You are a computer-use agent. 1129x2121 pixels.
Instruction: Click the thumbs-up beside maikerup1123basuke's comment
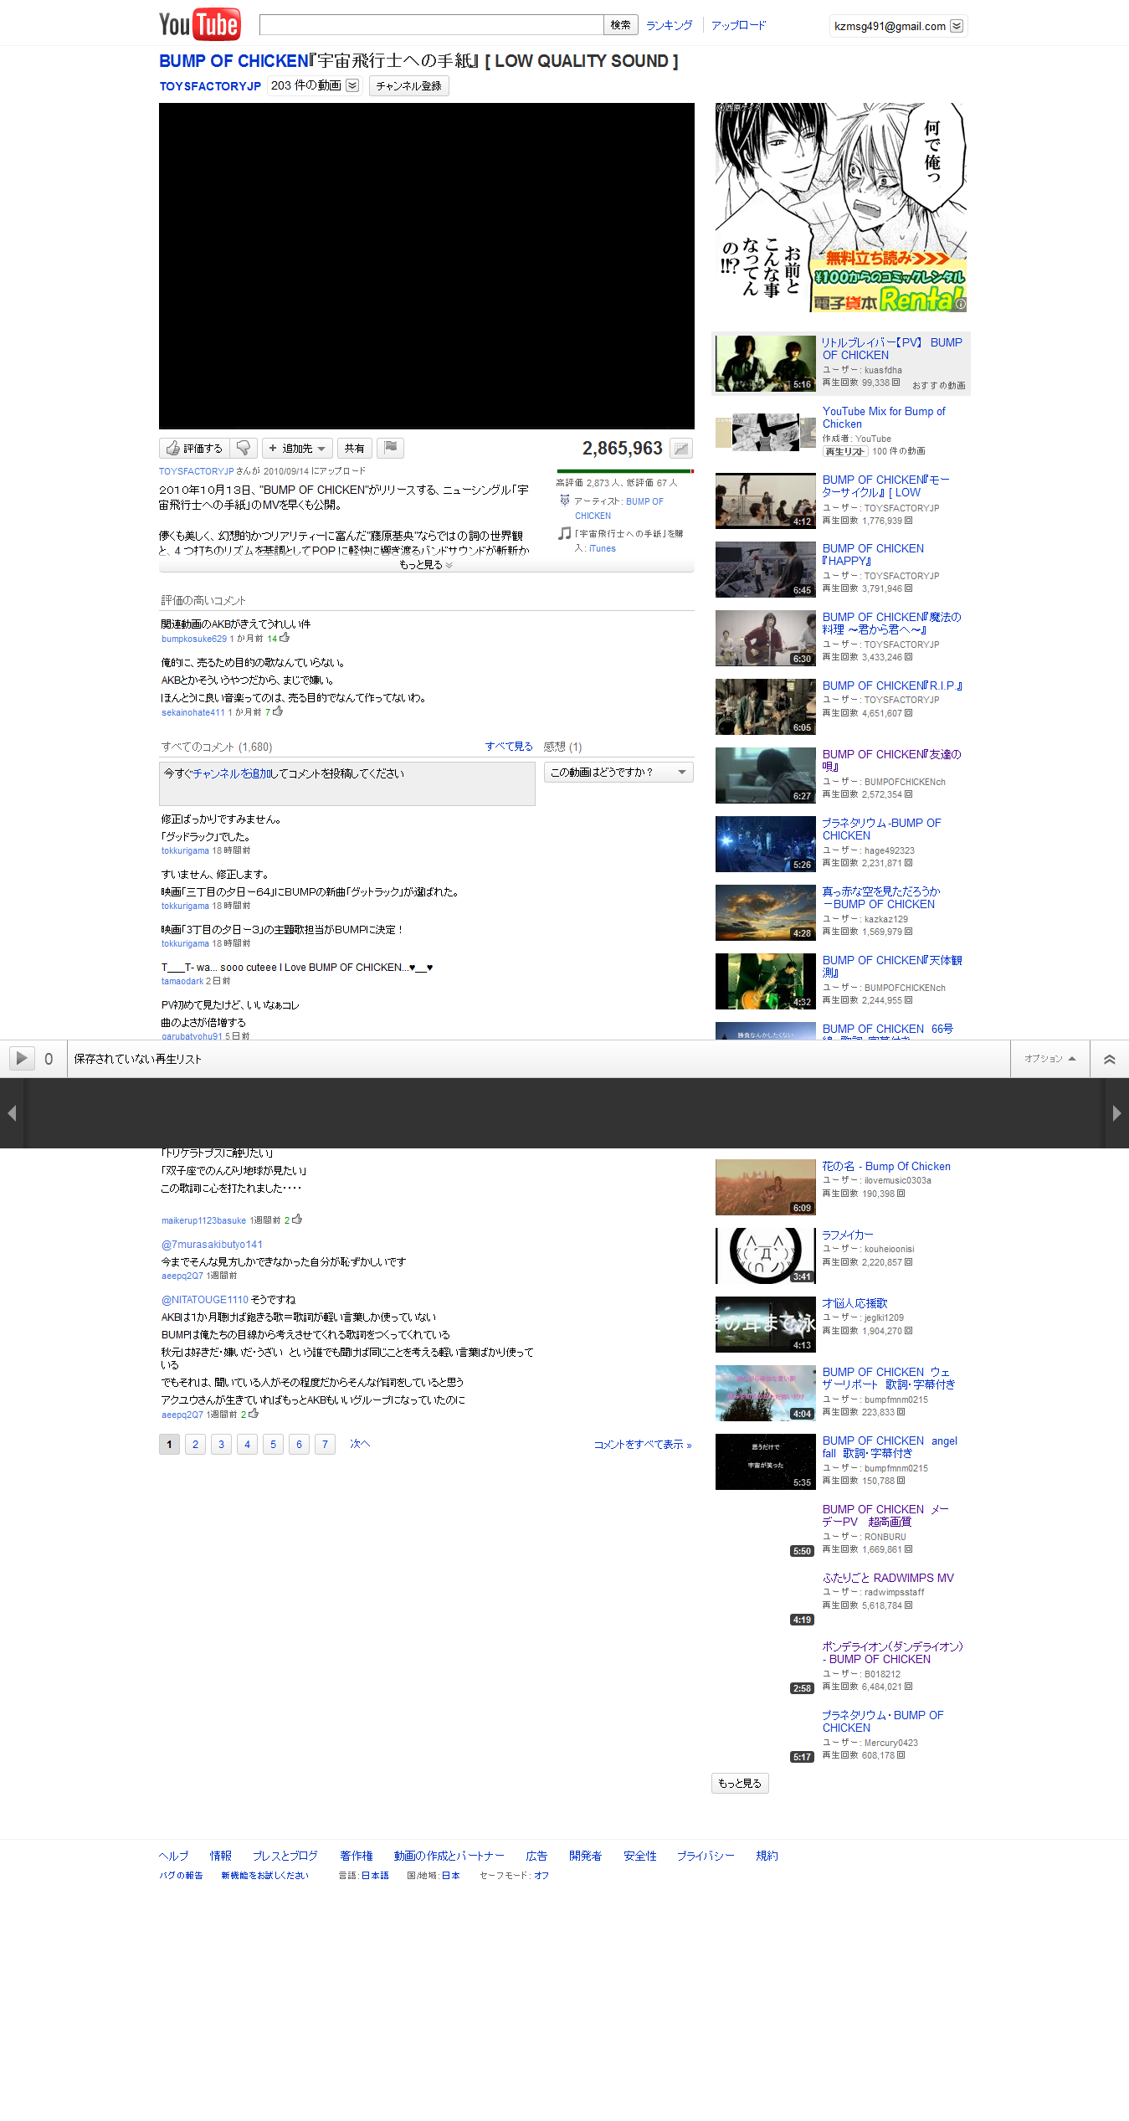(x=297, y=1220)
